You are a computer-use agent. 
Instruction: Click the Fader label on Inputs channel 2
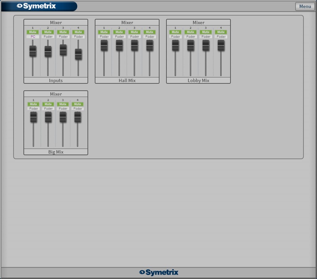coord(48,37)
